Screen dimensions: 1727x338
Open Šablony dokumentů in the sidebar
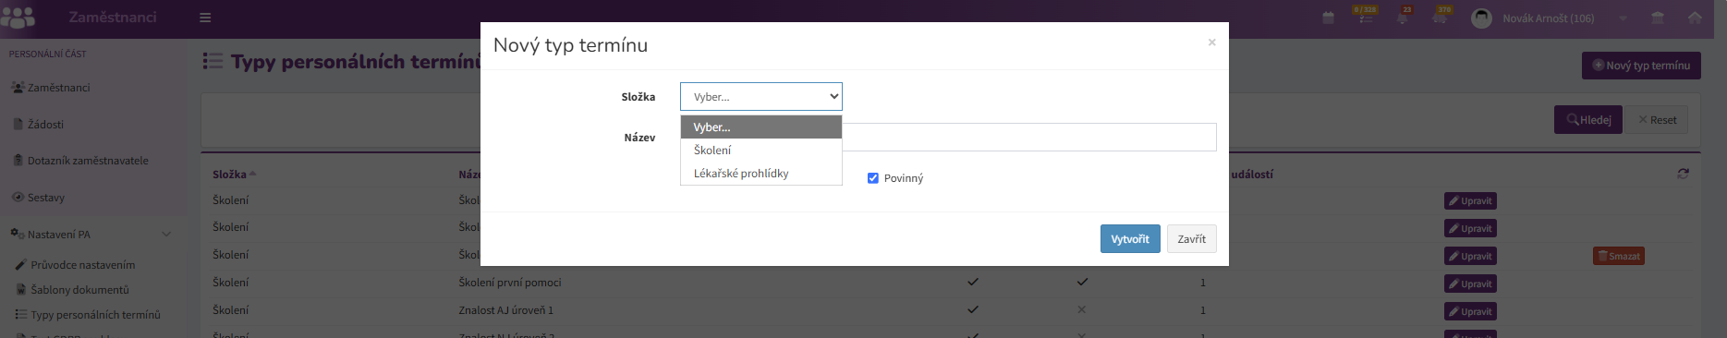point(79,290)
